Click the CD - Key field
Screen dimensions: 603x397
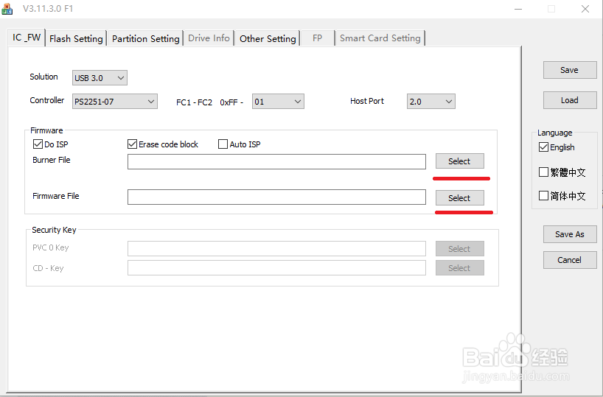[276, 267]
